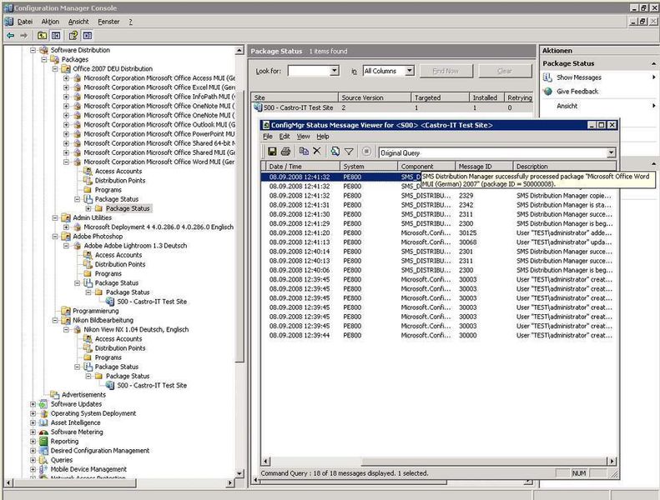This screenshot has height=500, width=660.
Task: Open the Look for dropdown arrow
Action: click(335, 71)
